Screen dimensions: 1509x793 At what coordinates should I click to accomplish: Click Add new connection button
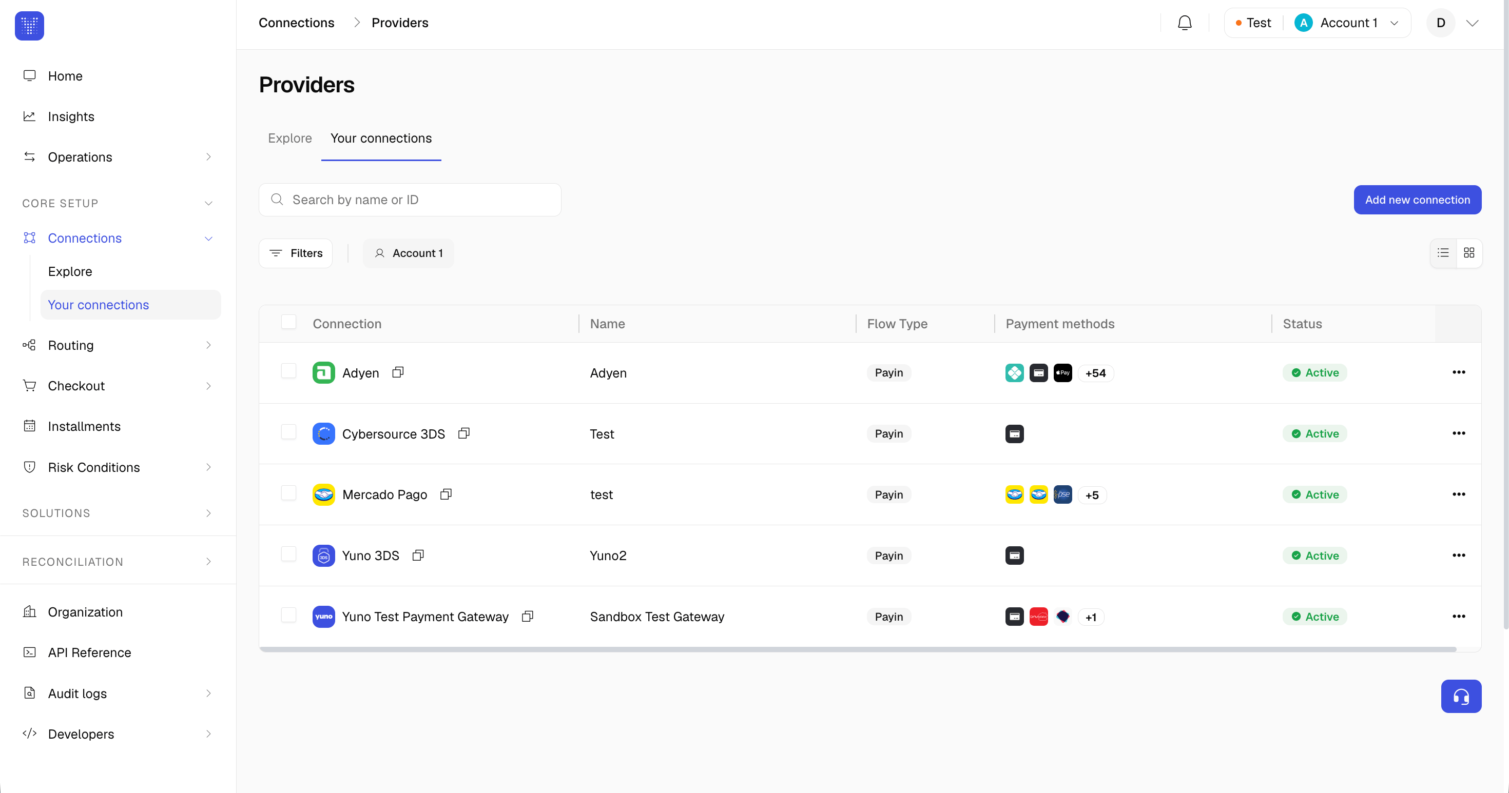click(x=1417, y=200)
